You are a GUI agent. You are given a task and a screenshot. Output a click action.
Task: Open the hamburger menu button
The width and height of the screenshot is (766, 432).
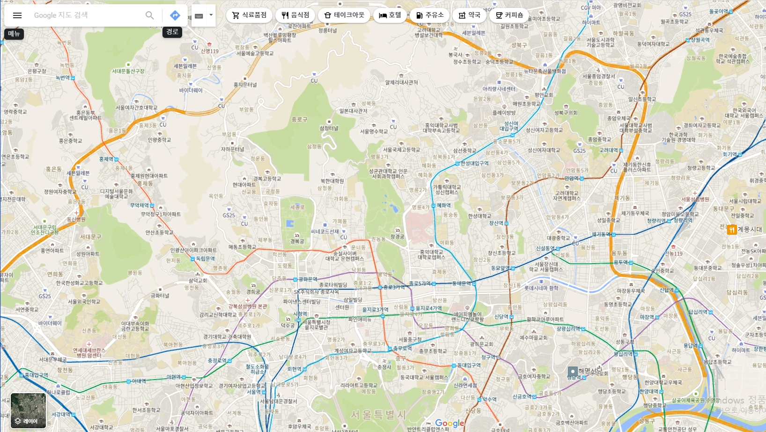[x=17, y=15]
